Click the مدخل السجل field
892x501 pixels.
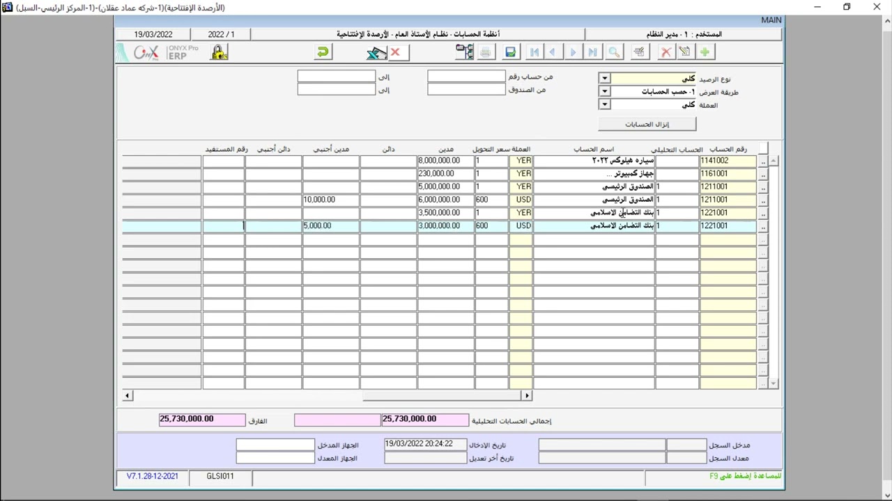601,445
